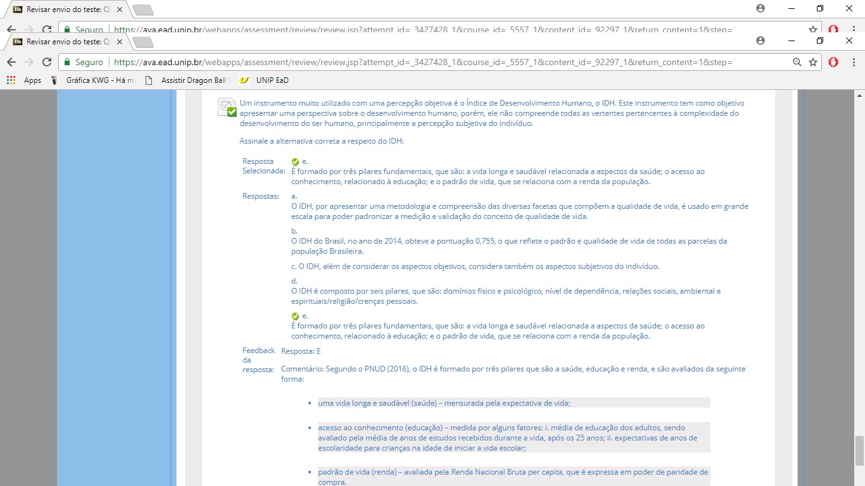Click the profile icon in the back window
865x486 pixels.
tap(761, 8)
